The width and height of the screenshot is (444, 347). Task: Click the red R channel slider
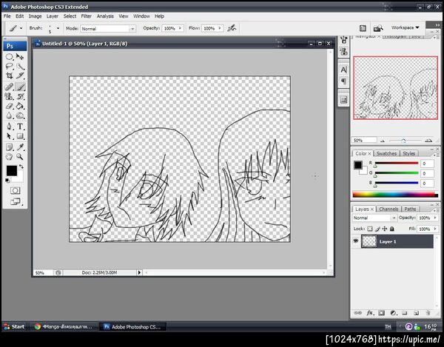point(397,164)
